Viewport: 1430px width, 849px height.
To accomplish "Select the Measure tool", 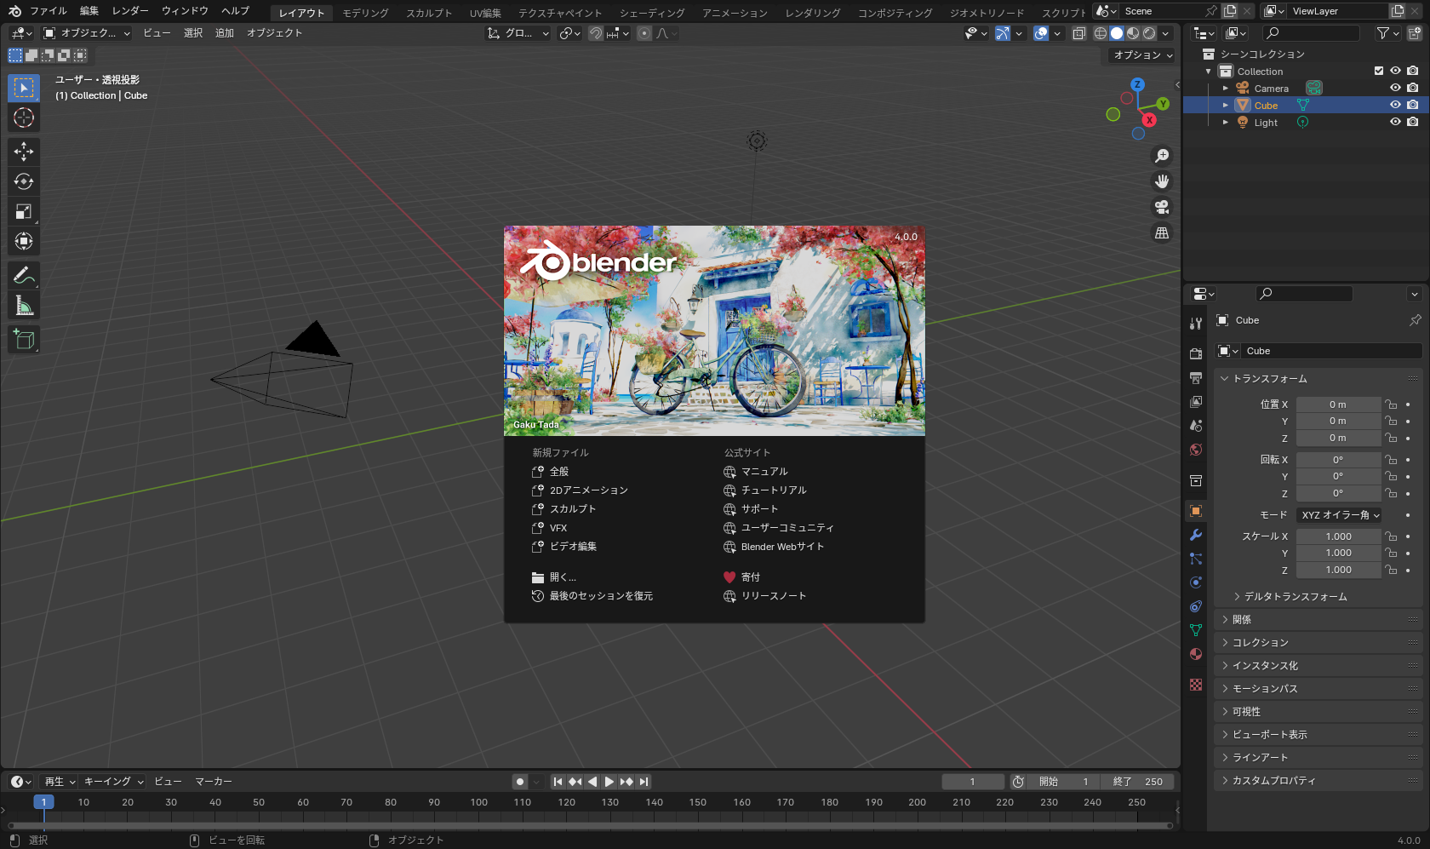I will click(24, 304).
